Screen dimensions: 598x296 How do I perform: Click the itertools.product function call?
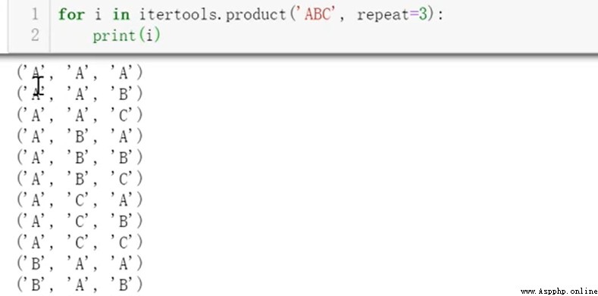(x=212, y=15)
